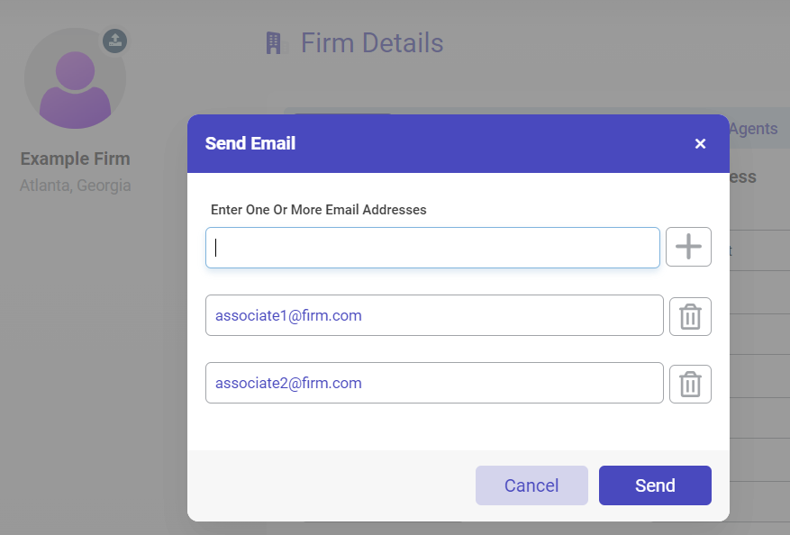Remove associate2@firm.com with its trash icon
Viewport: 790px width, 535px height.
(690, 384)
